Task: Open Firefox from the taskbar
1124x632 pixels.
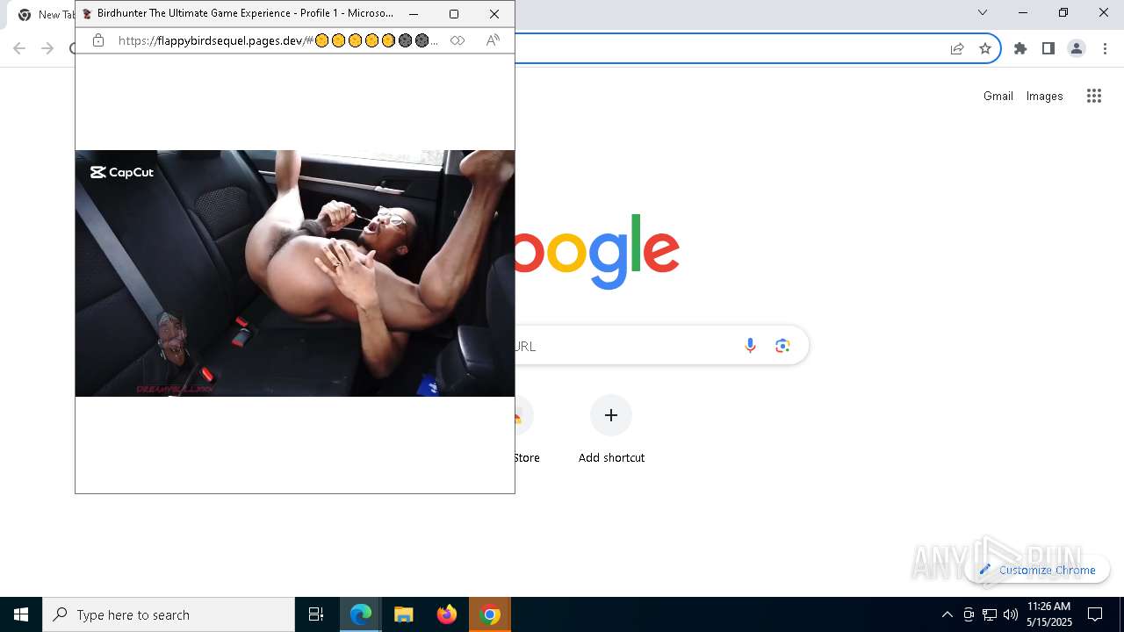Action: point(447,614)
